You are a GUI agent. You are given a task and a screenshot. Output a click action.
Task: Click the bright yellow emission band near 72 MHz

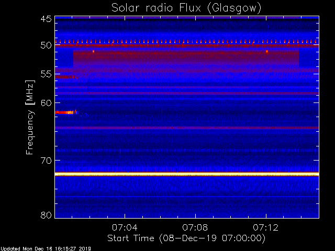[x=187, y=174]
